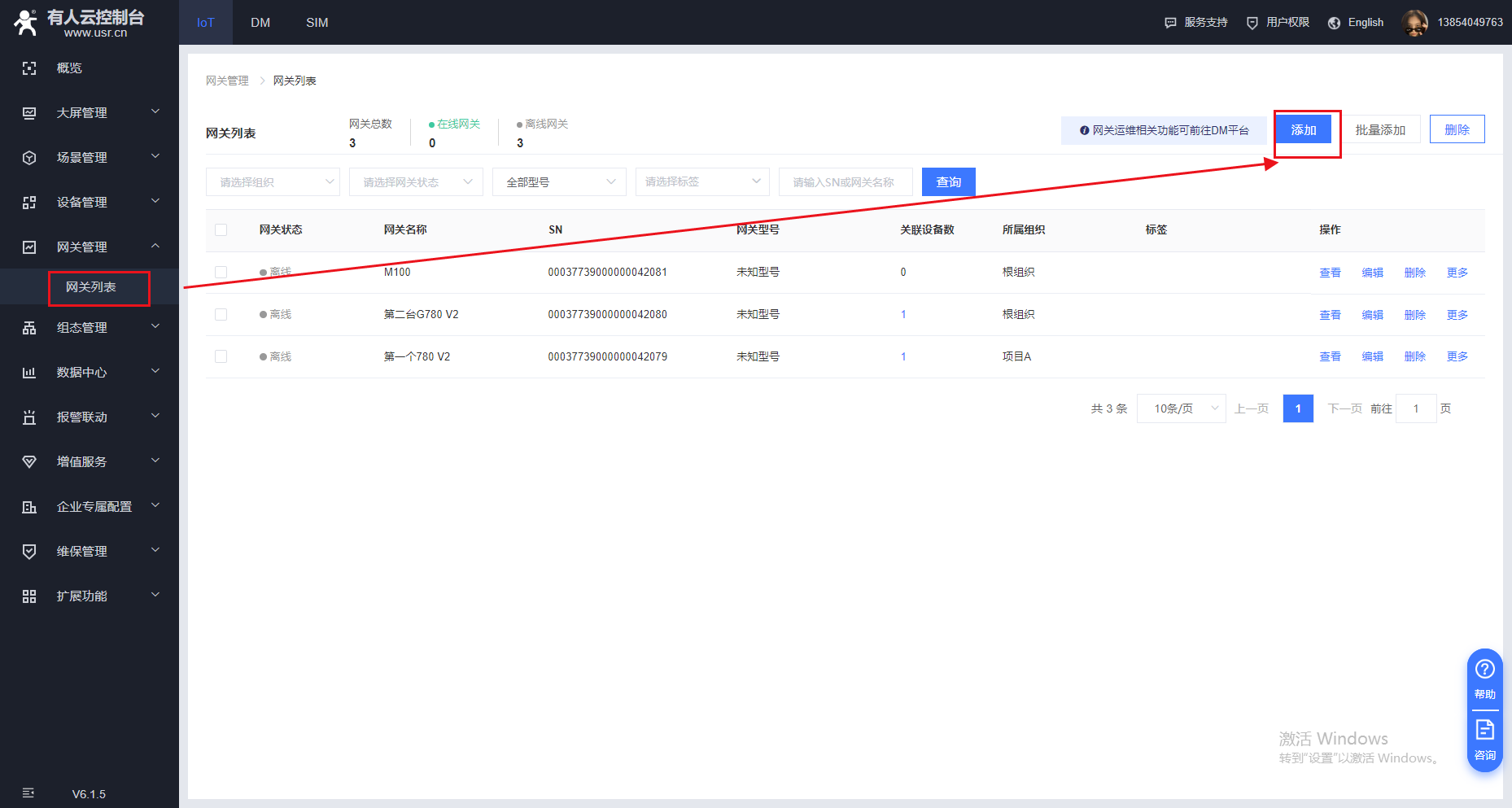
Task: Click the blue 添加 button
Action: pos(1303,130)
